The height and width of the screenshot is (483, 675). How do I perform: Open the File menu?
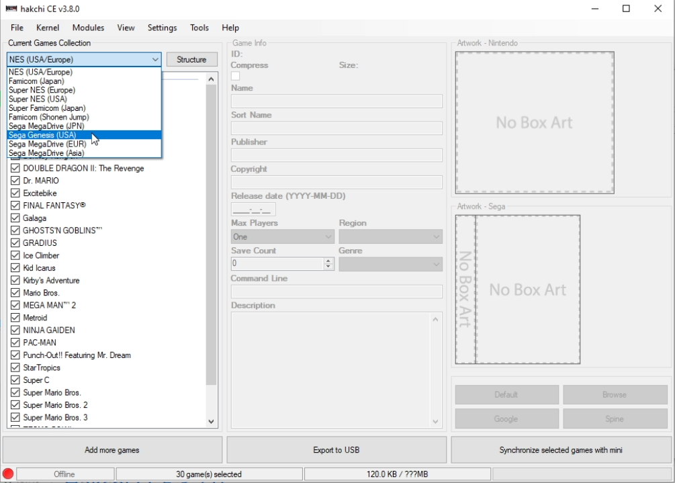17,28
